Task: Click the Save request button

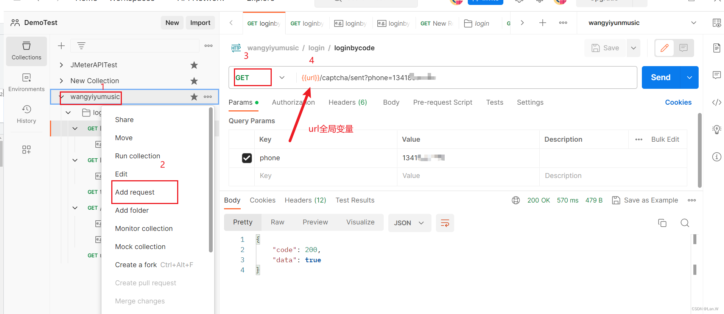Action: click(x=606, y=48)
